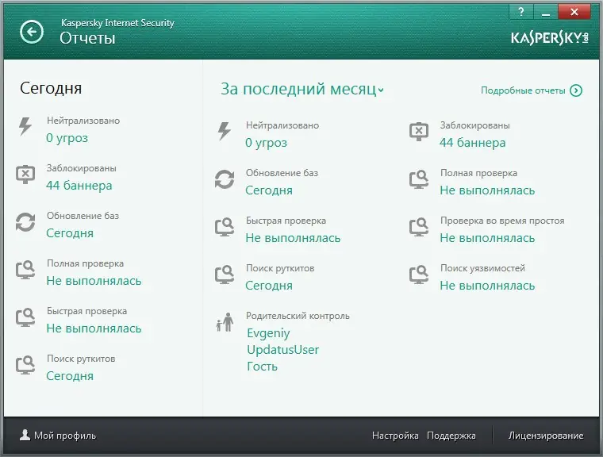Click Не выполнялась under Поиск уязвимостей
The image size is (603, 457).
[x=487, y=286]
